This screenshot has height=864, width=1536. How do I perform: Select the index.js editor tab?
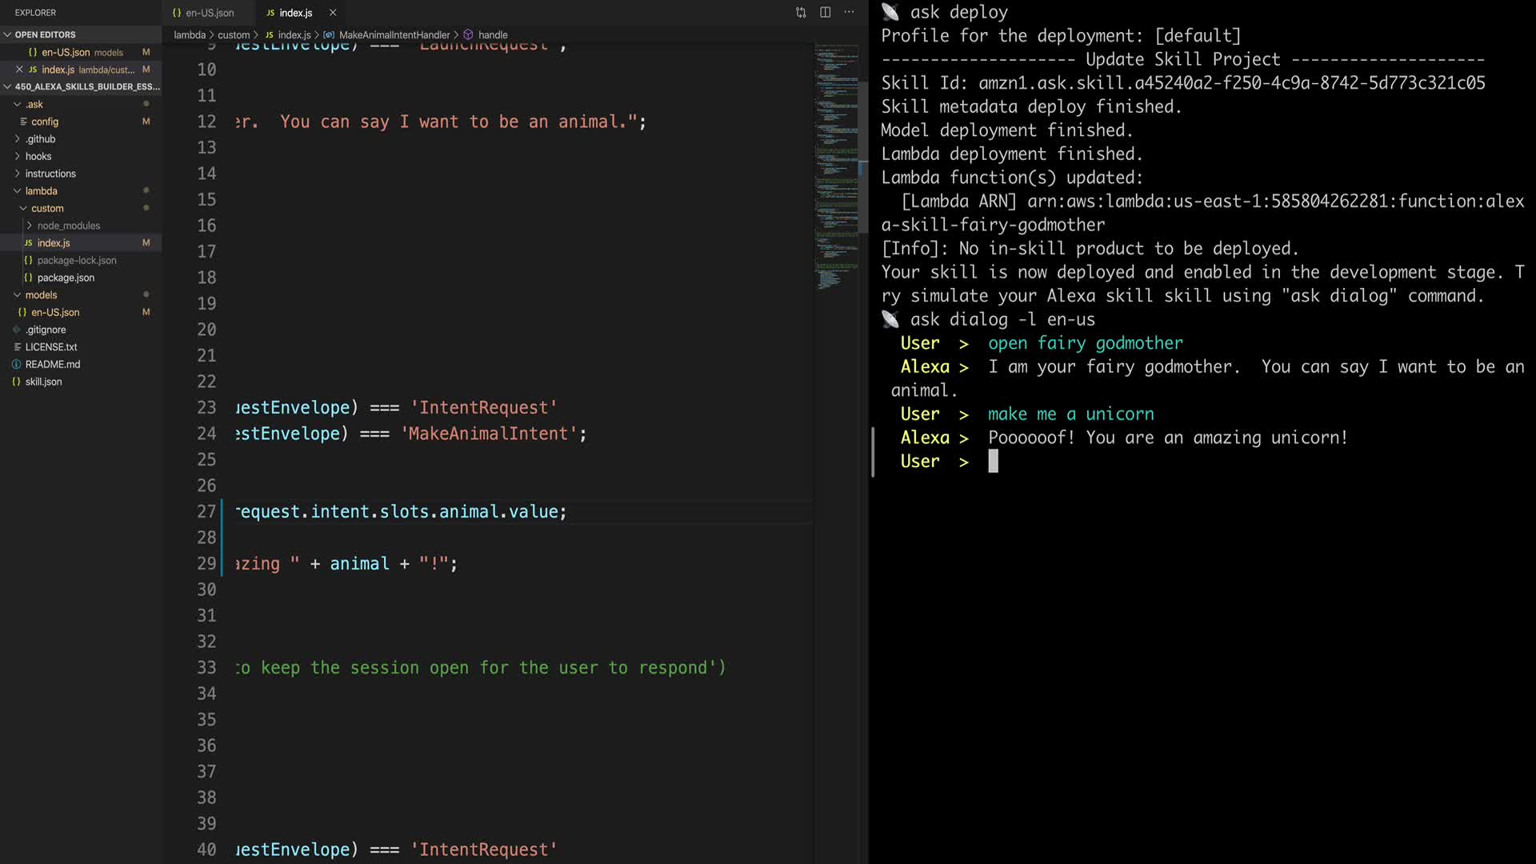pos(295,13)
